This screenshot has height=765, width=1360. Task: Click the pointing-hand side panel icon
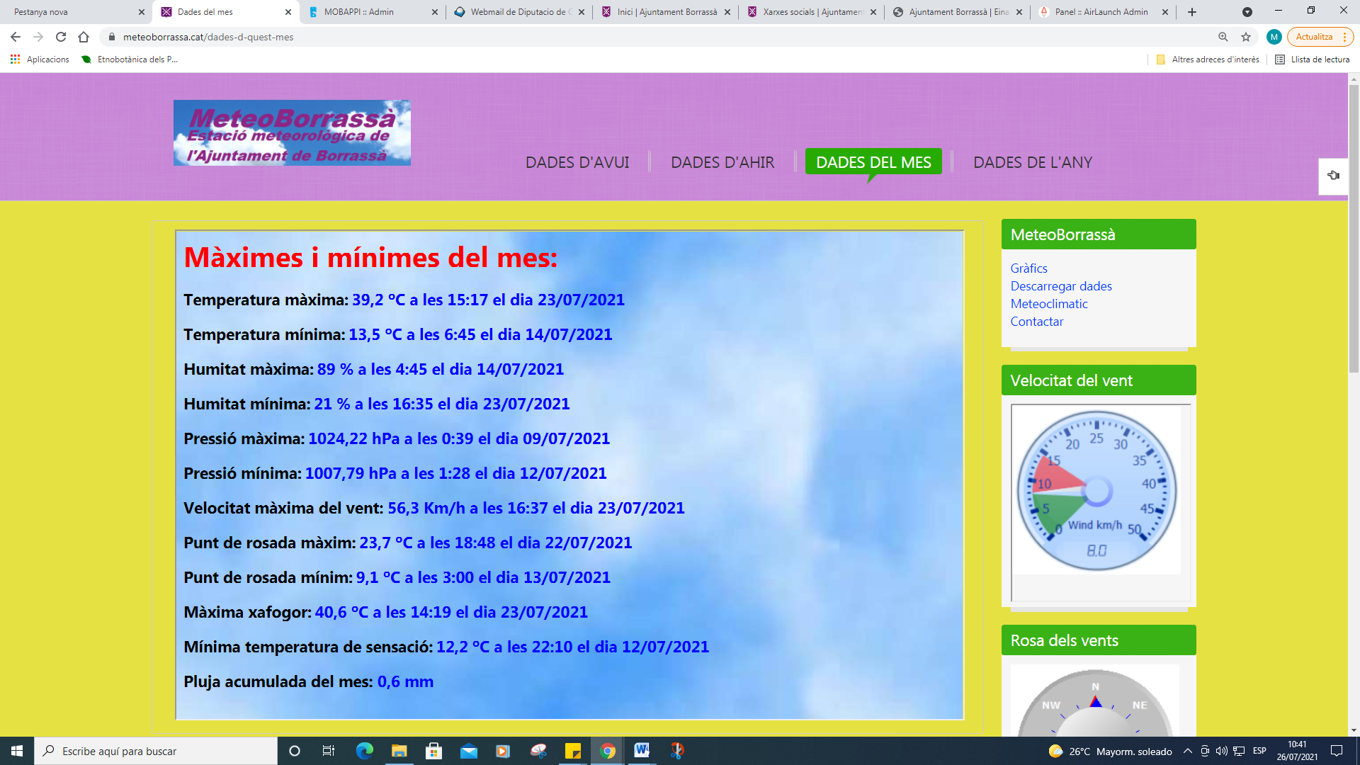pos(1333,176)
